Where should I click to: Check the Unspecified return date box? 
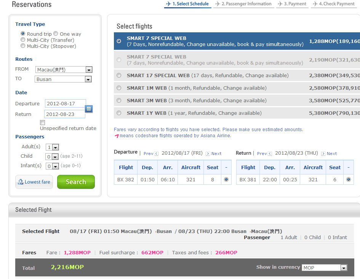43,122
